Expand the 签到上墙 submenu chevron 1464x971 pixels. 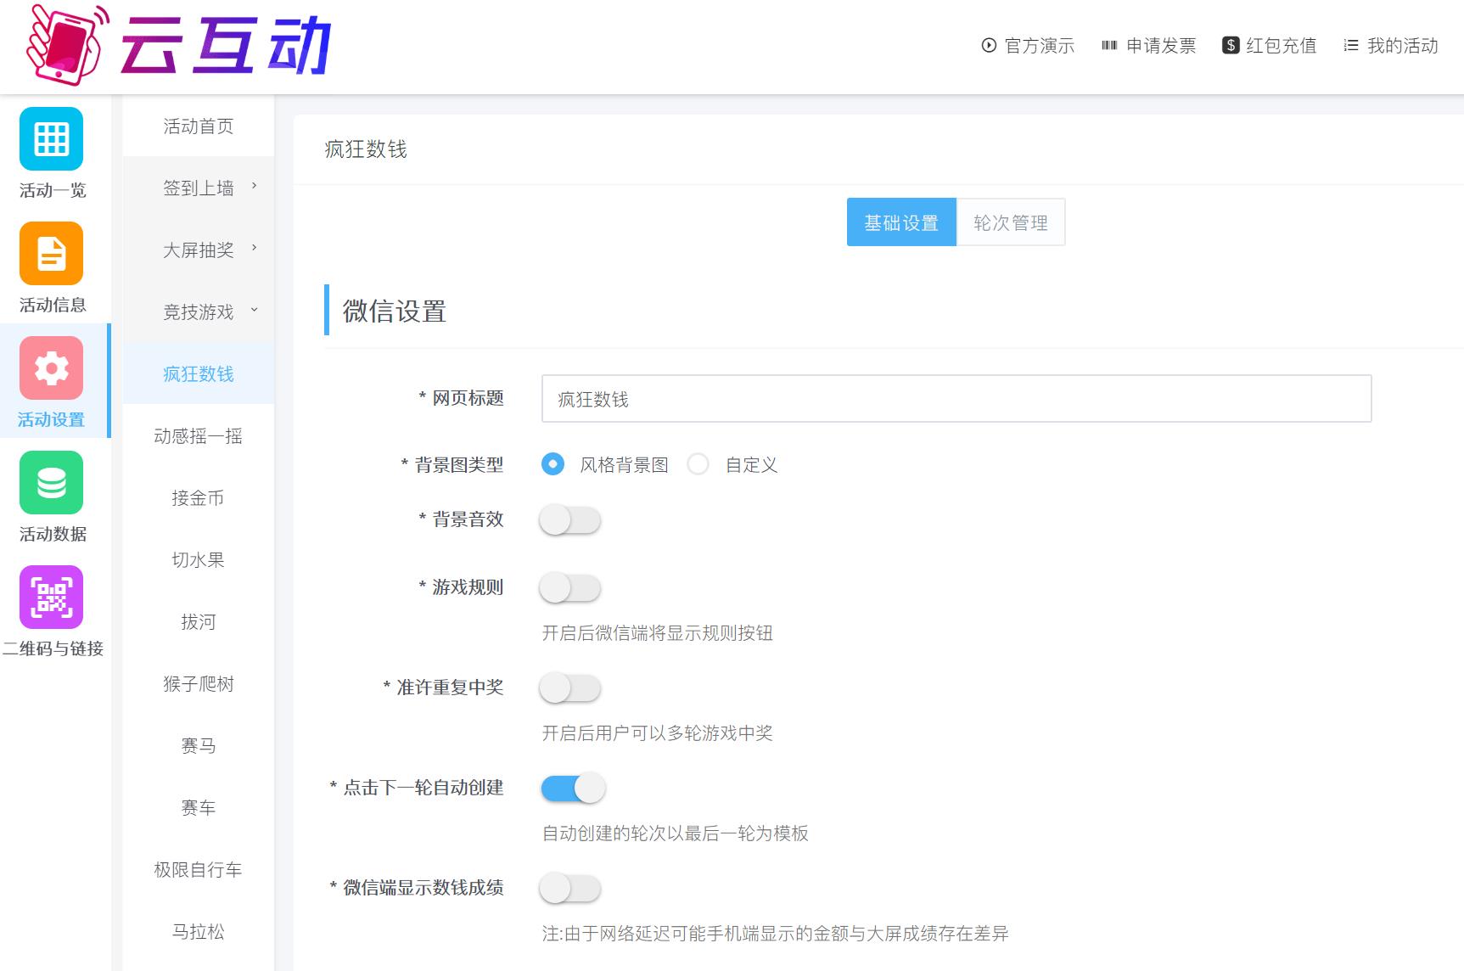pos(254,186)
